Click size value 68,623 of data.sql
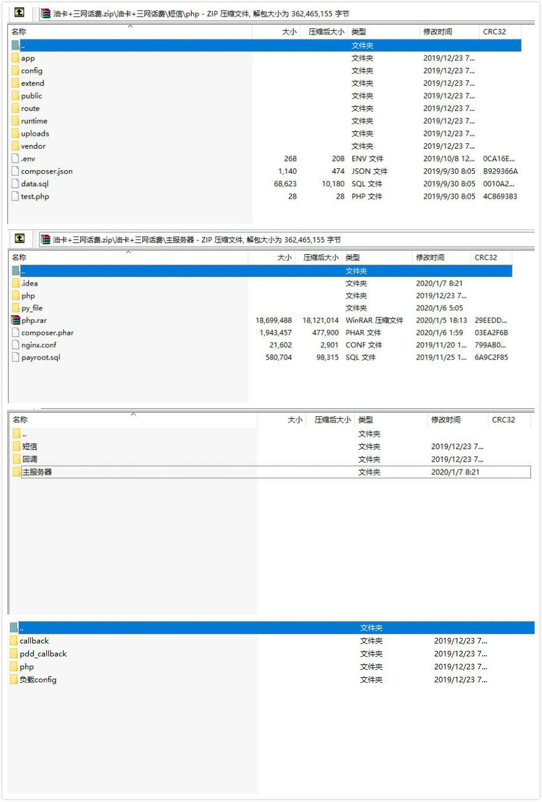 click(285, 184)
